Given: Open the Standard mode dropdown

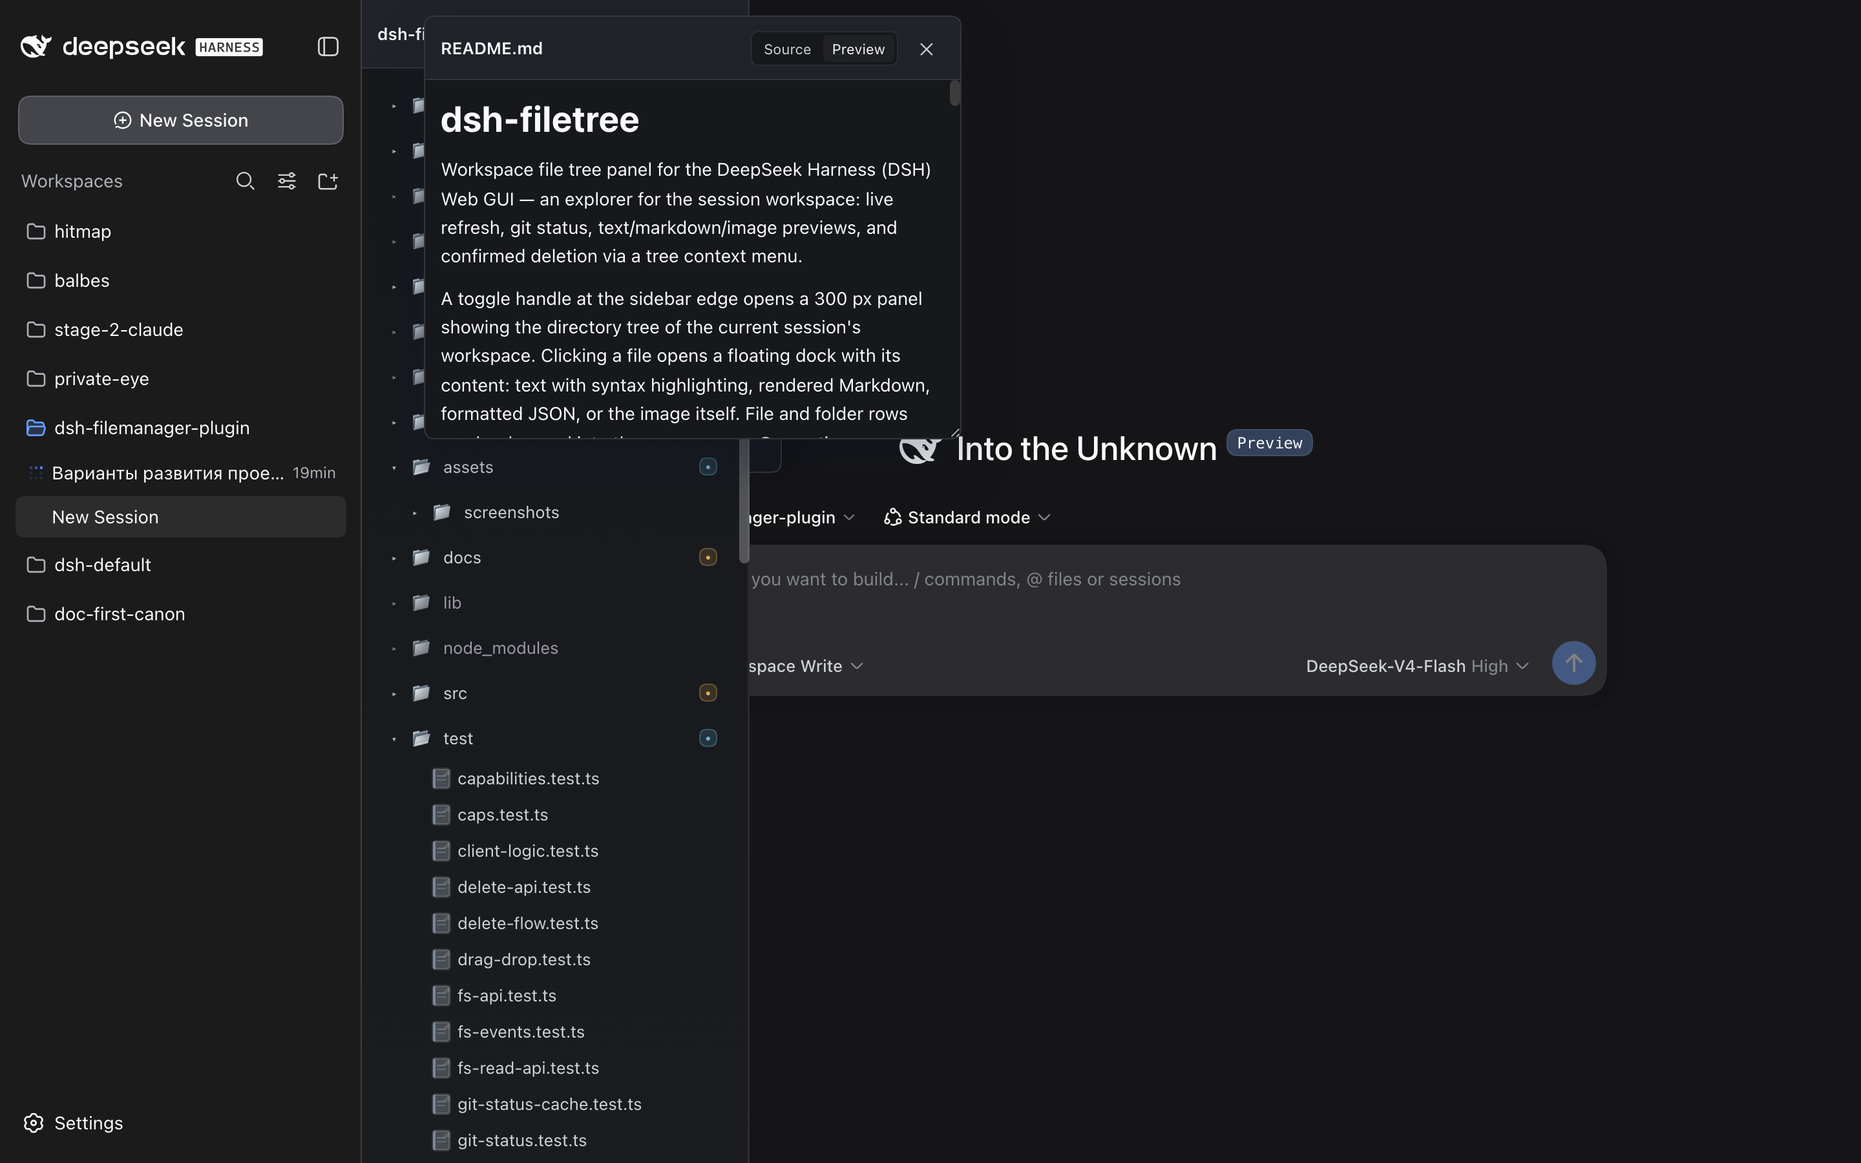Looking at the screenshot, I should (967, 518).
